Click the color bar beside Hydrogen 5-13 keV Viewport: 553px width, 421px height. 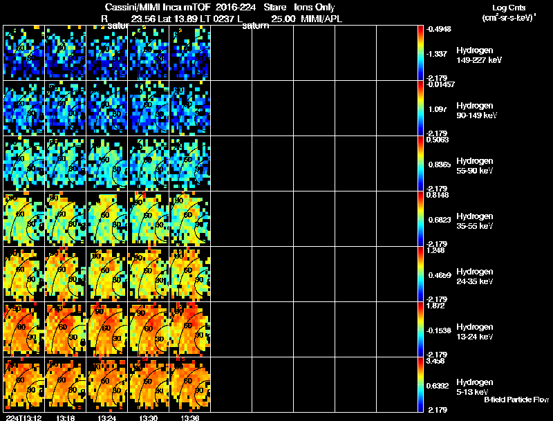pos(420,385)
